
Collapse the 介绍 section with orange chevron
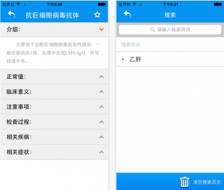point(101,29)
